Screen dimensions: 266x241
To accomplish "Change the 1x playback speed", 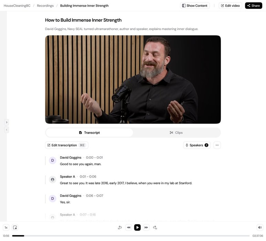I will tap(6, 228).
